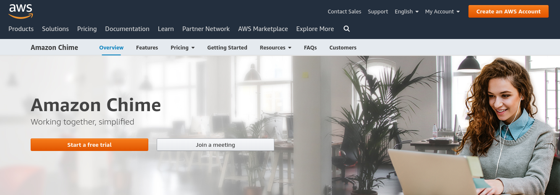Visit AWS Marketplace in navigation
The width and height of the screenshot is (560, 195).
[263, 29]
